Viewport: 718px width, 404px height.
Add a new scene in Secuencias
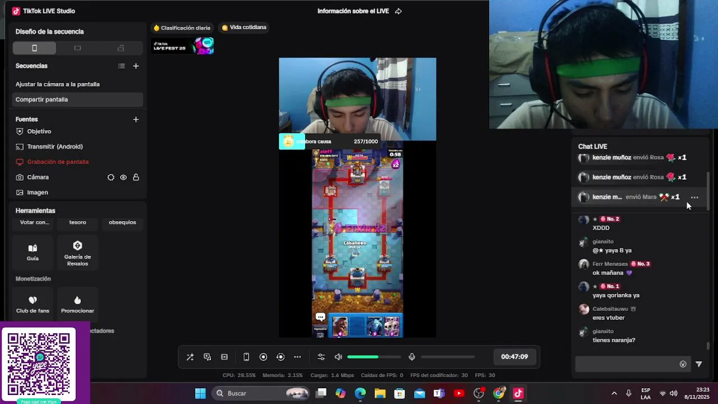(136, 66)
